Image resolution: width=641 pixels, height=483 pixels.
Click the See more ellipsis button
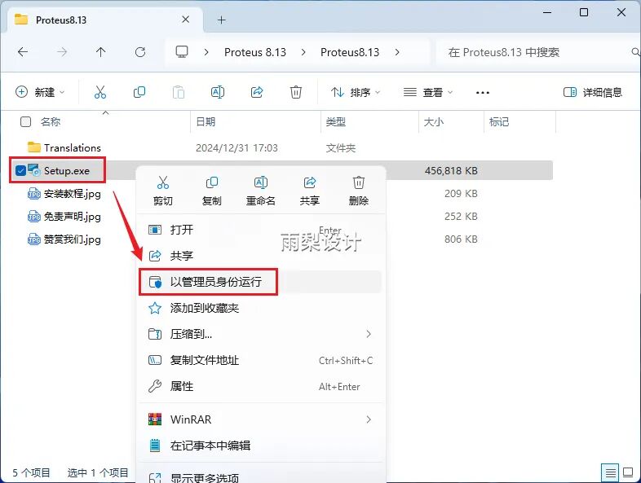[x=482, y=92]
